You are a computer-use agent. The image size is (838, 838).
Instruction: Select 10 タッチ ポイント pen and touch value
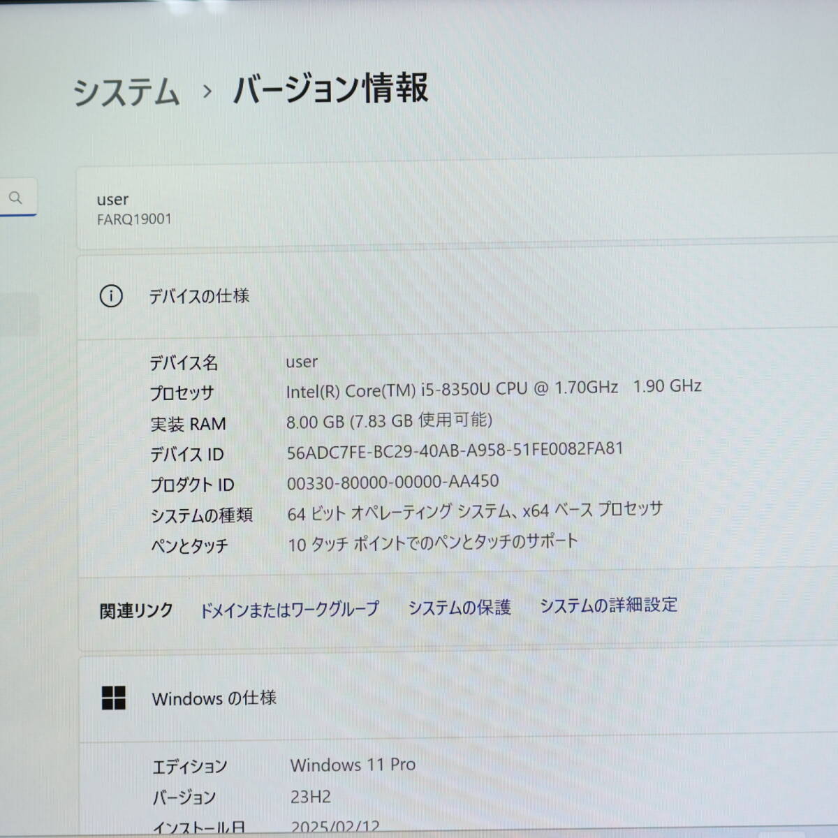(433, 543)
